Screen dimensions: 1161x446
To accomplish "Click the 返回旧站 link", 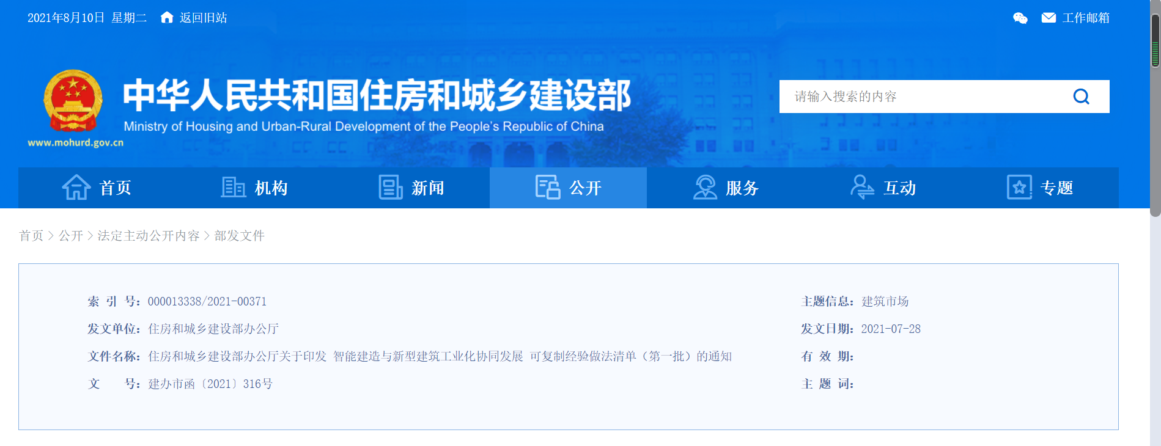I will click(203, 18).
